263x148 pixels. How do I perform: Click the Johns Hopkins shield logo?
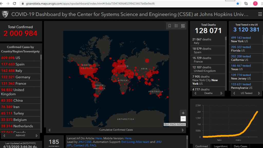(5, 14)
